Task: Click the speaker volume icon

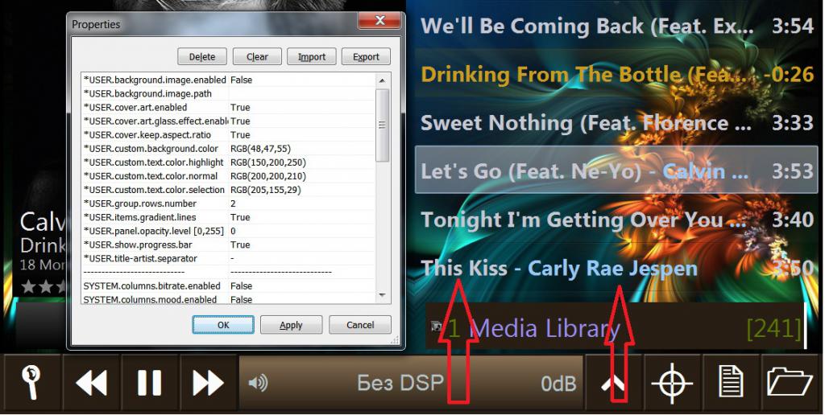Action: tap(258, 383)
